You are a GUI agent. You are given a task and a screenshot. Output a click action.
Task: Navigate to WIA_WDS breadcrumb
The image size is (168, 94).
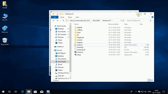coord(96,21)
